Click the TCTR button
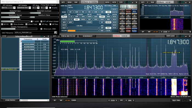192x108 pixels. point(121,2)
